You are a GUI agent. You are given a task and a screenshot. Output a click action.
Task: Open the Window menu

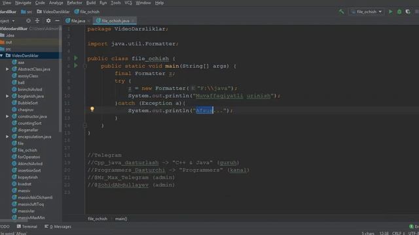143,3
